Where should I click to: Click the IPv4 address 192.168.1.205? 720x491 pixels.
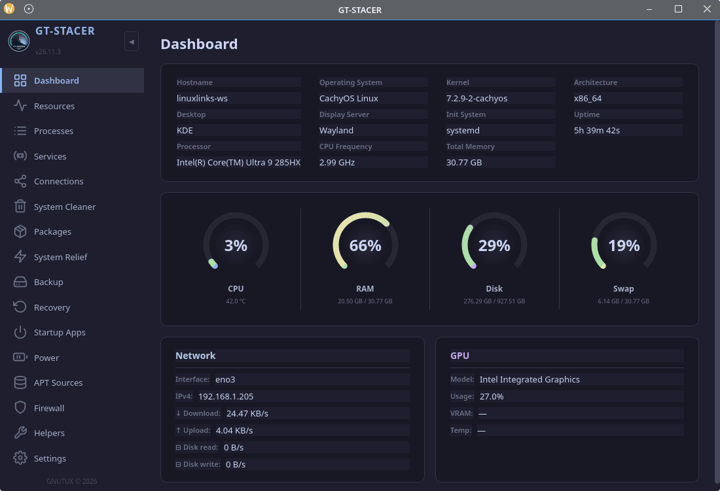point(226,397)
